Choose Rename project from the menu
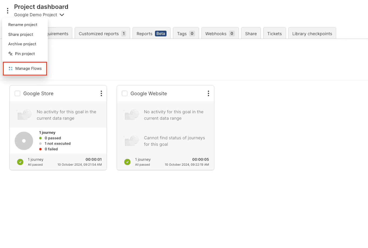Viewport: 368px width, 248px height. [23, 25]
